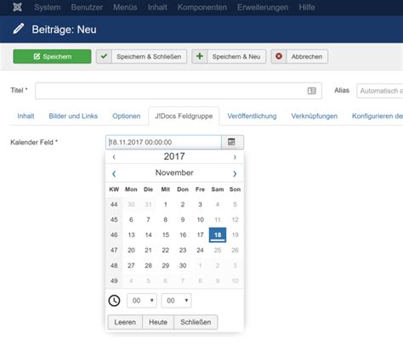Go to previous year in calendar
This screenshot has height=345, width=403.
pos(114,156)
